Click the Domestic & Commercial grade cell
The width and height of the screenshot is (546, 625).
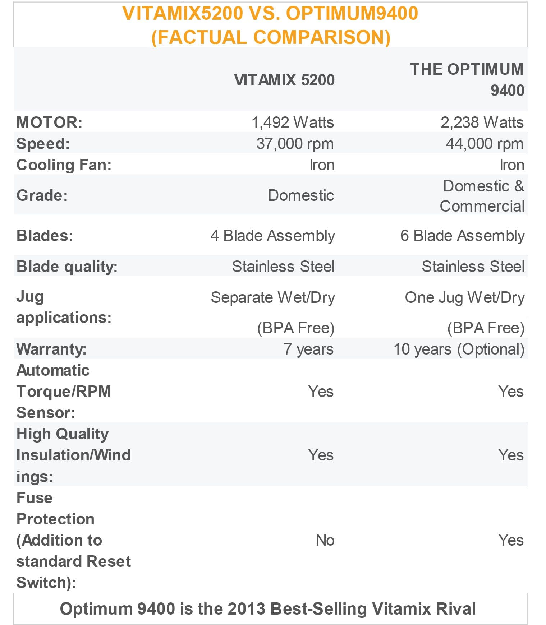[482, 196]
